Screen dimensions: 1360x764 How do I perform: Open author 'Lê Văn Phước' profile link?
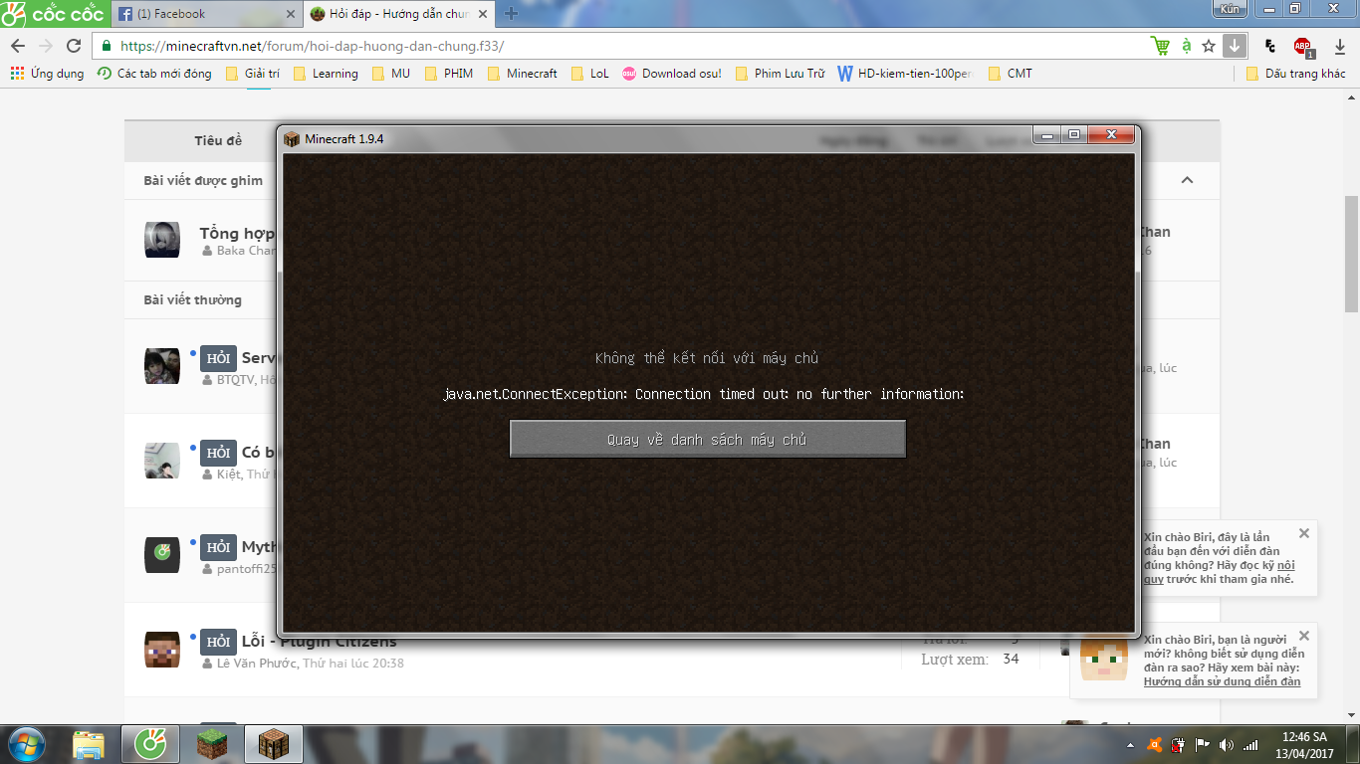point(257,663)
